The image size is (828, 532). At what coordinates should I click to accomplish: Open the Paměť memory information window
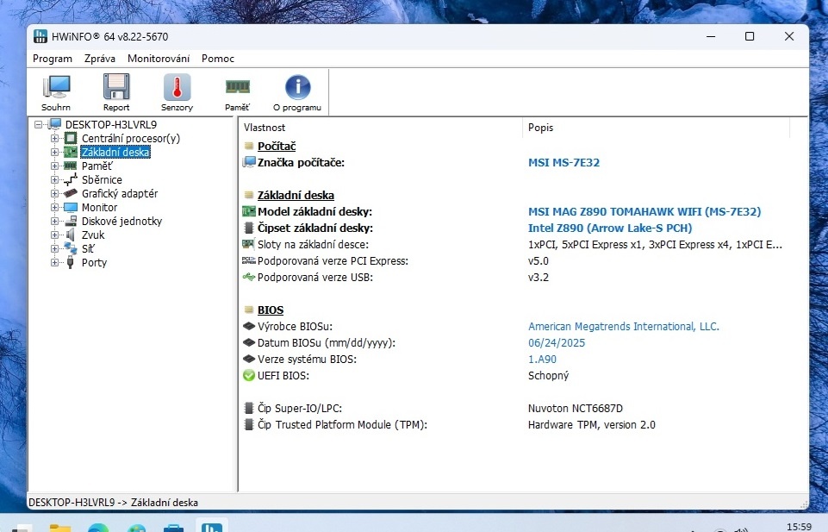click(x=236, y=91)
